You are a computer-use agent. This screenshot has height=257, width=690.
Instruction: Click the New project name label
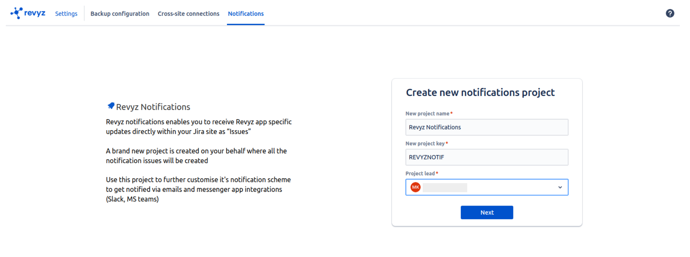click(x=427, y=113)
